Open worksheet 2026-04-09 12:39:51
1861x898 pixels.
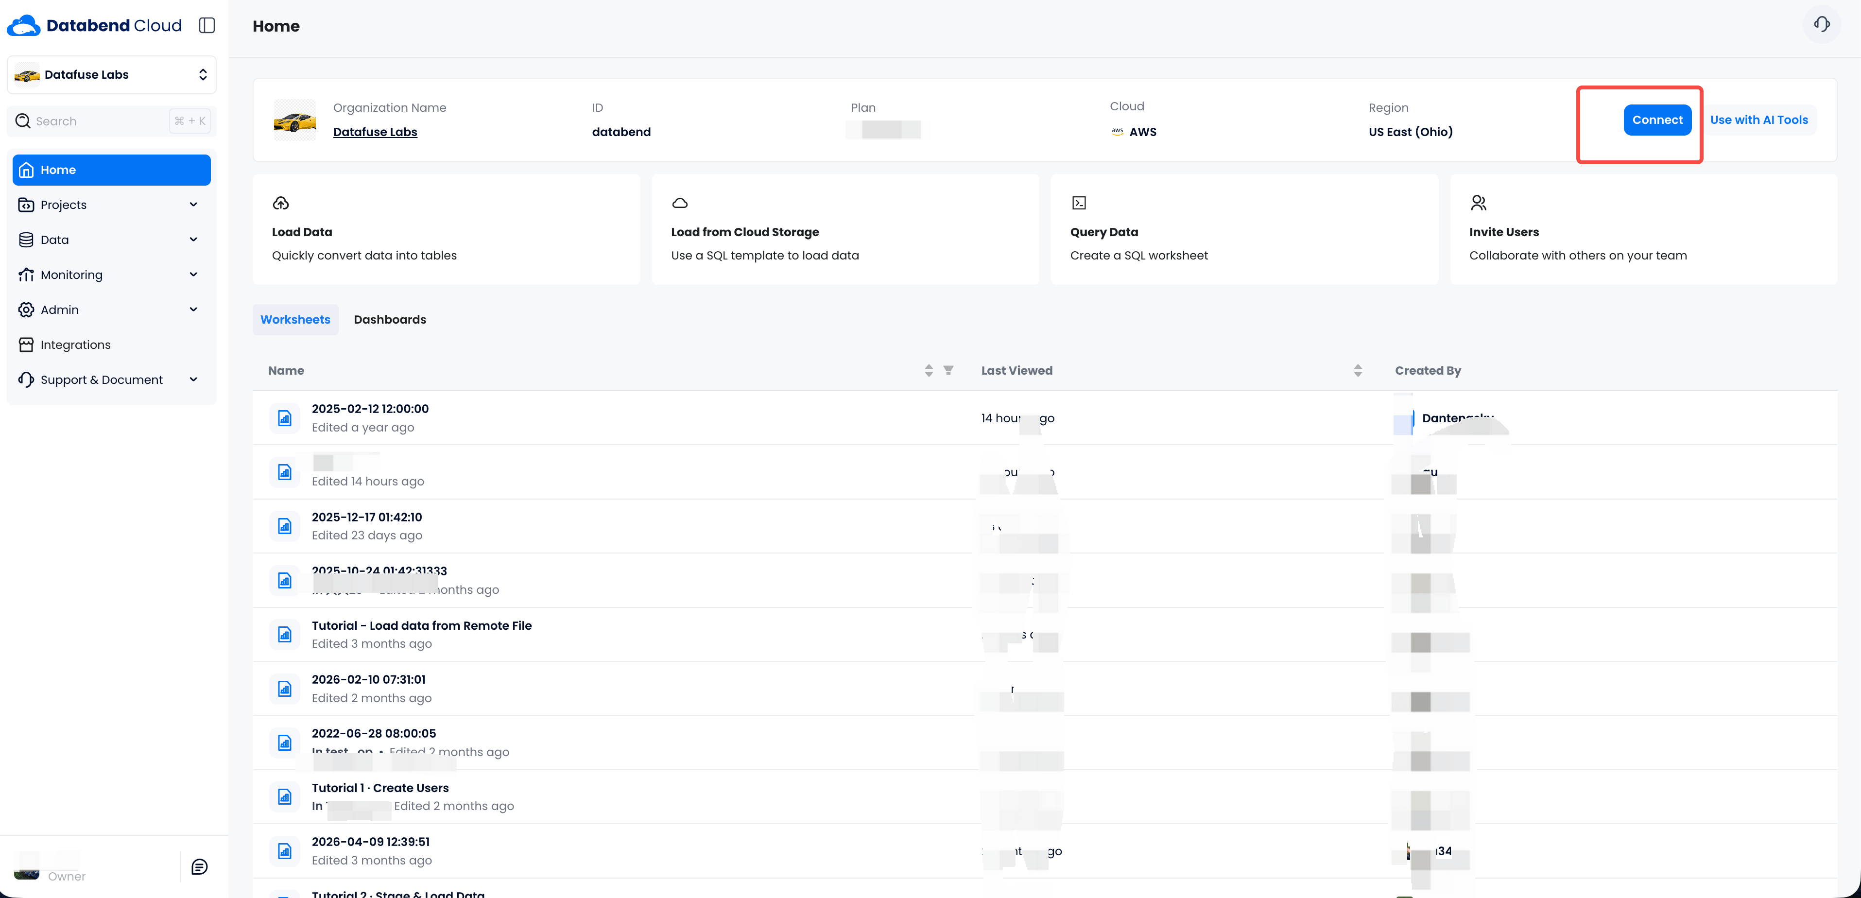pyautogui.click(x=371, y=842)
